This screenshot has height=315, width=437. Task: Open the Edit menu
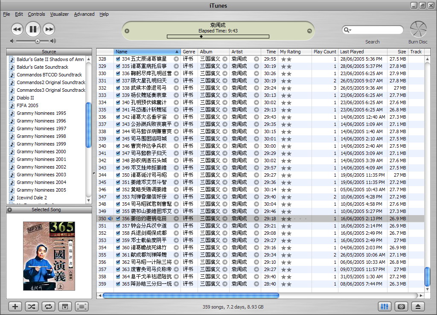tap(19, 14)
